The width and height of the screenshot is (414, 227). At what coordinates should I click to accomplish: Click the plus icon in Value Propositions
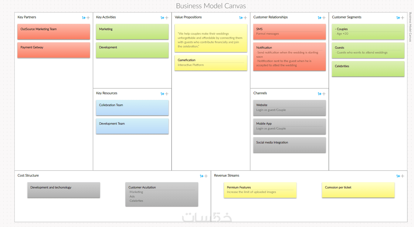tap(245, 18)
